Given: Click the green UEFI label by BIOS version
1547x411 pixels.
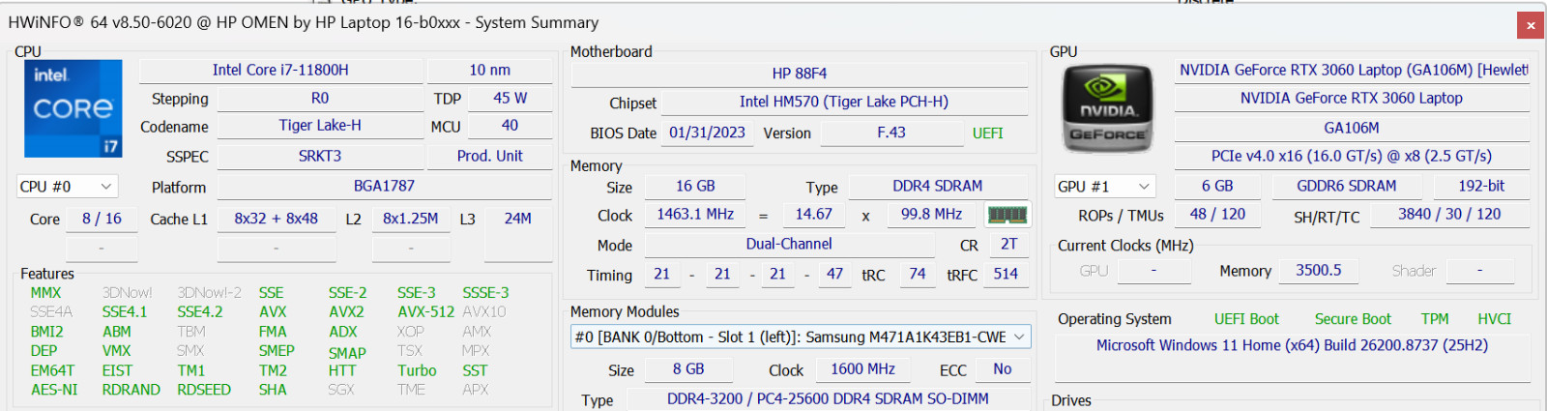Looking at the screenshot, I should [988, 133].
